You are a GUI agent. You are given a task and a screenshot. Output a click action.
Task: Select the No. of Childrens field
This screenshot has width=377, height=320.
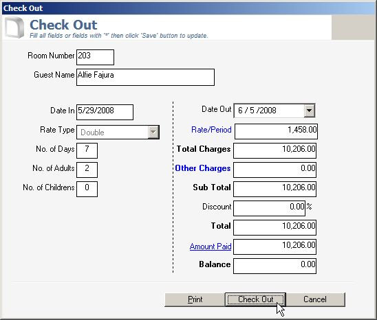87,189
